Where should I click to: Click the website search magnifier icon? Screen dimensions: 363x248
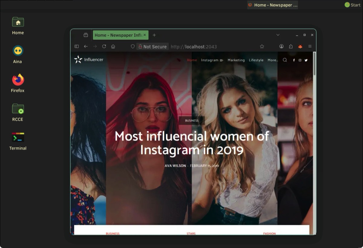(285, 60)
